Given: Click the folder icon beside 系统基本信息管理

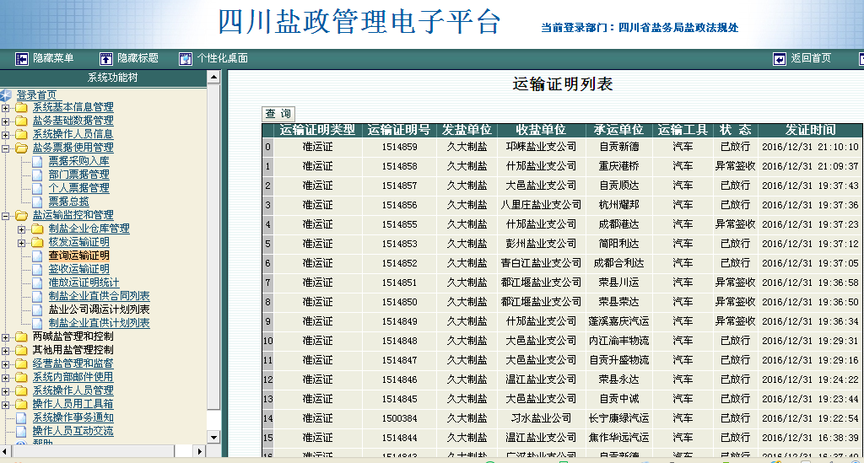Looking at the screenshot, I should point(21,107).
